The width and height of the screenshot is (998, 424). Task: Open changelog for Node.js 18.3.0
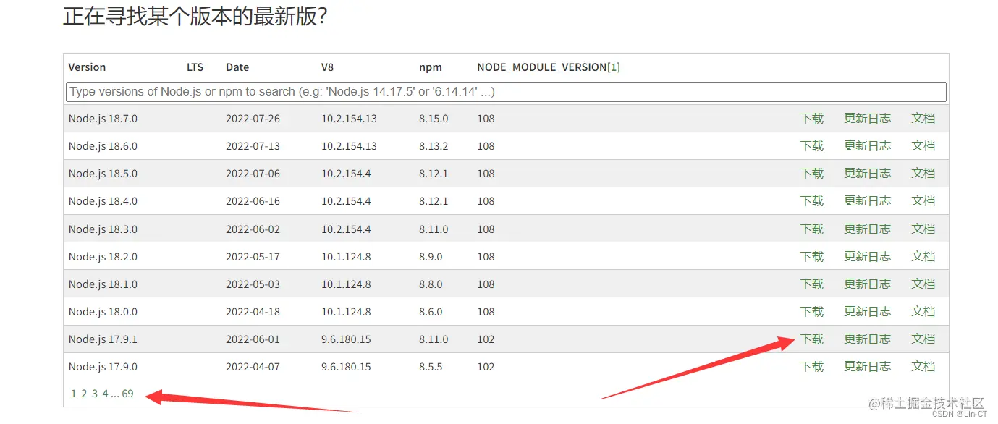click(867, 229)
